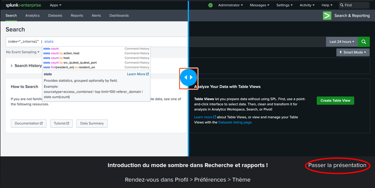Open the Learn More link for stats
The height and width of the screenshot is (188, 375).
point(138,74)
